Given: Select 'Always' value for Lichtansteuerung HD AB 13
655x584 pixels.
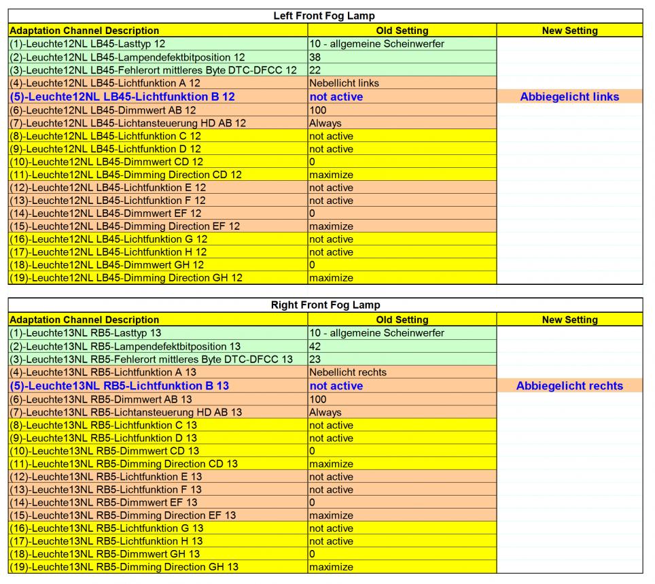Looking at the screenshot, I should click(325, 412).
